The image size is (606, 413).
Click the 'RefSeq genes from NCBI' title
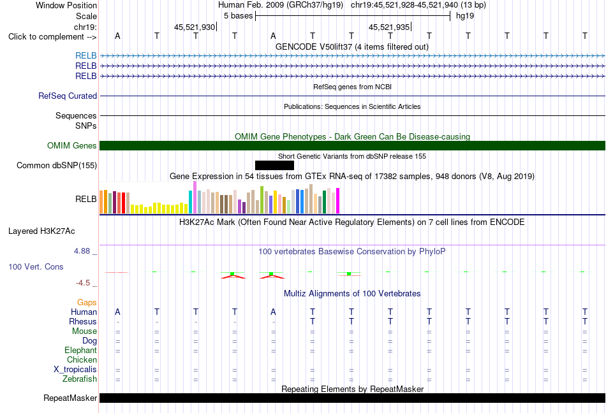(x=352, y=87)
